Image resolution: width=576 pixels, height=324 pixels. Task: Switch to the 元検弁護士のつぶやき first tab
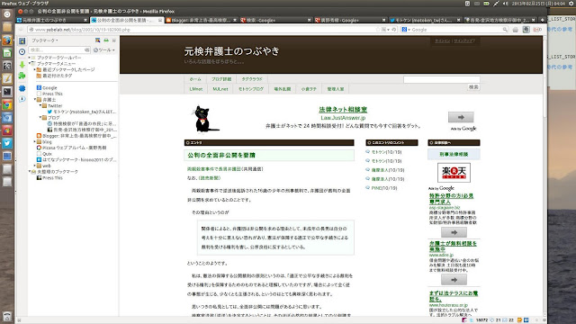click(x=52, y=20)
